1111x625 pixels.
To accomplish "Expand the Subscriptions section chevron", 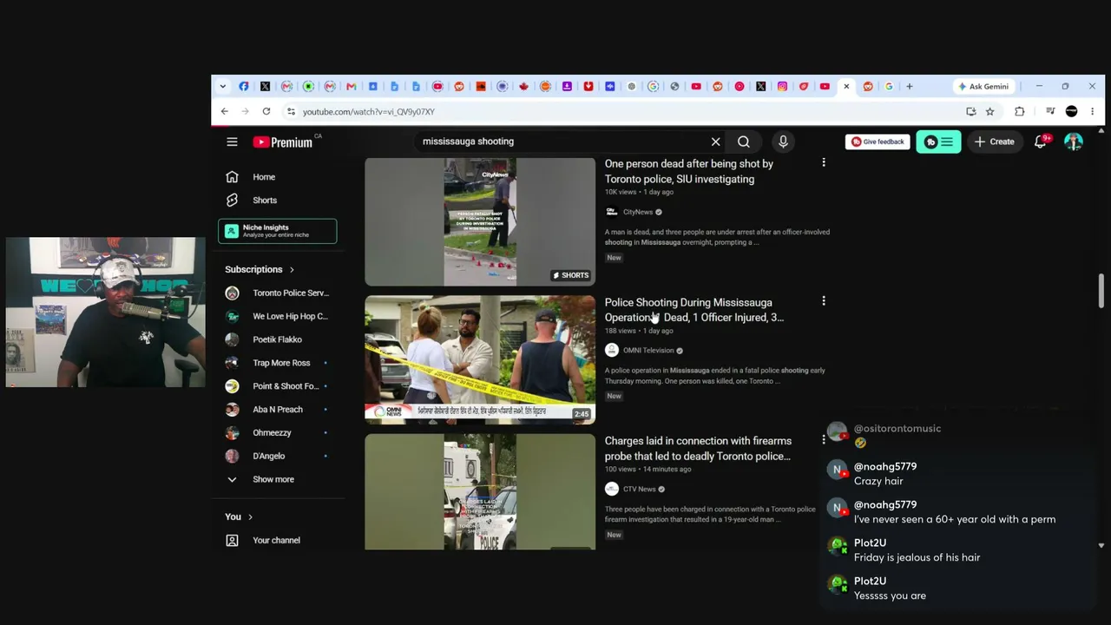I will (292, 270).
